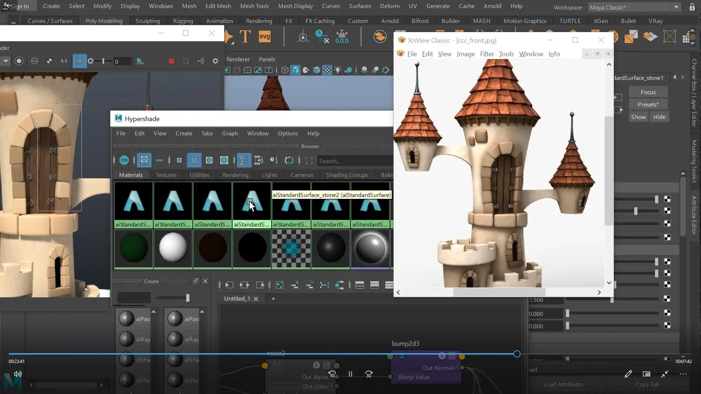
Task: Click the Presets* button
Action: tap(648, 104)
